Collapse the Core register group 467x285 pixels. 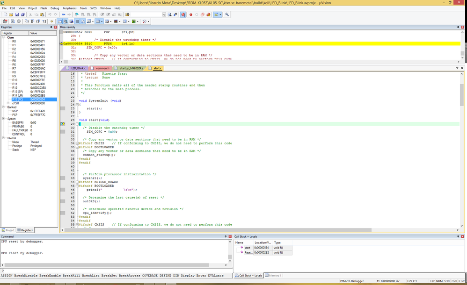[3, 37]
